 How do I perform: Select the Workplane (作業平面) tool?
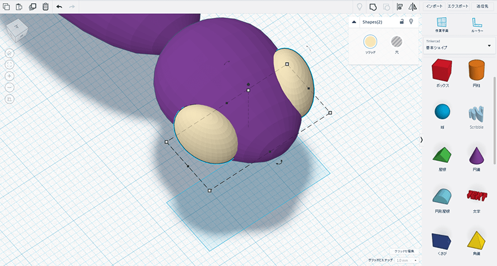pos(442,25)
